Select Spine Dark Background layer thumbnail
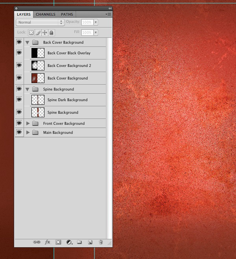Screen dimensions: 236x259 click(x=38, y=100)
